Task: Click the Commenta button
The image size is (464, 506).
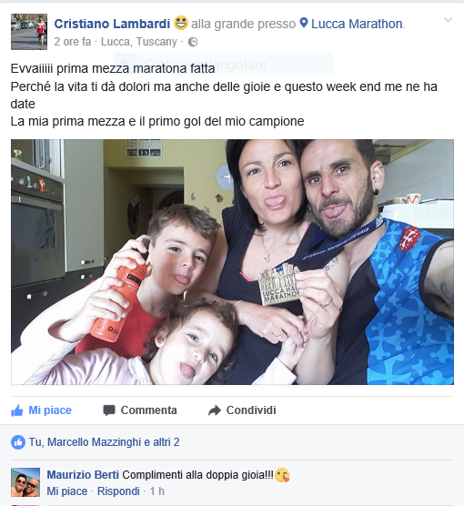Action: pos(140,410)
